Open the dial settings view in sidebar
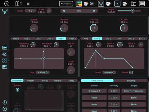 click(x=5, y=54)
